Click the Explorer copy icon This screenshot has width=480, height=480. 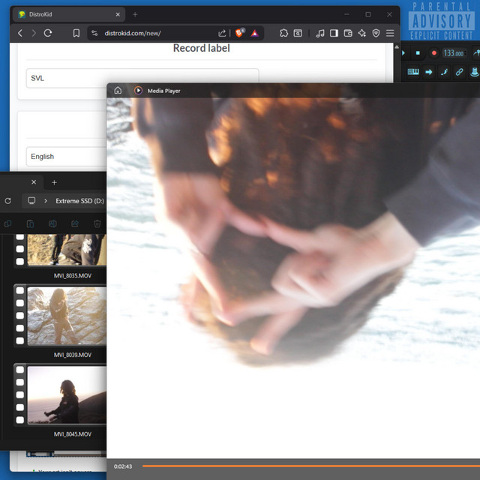click(x=8, y=223)
